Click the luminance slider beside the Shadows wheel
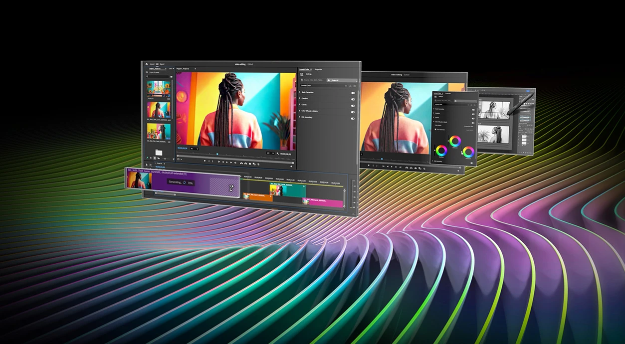625x344 pixels. point(434,150)
